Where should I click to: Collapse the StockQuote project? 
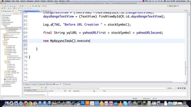coord(2,24)
